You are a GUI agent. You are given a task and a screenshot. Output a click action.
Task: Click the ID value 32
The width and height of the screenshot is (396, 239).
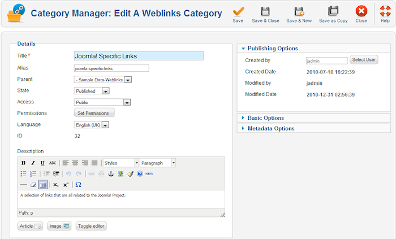tap(78, 136)
